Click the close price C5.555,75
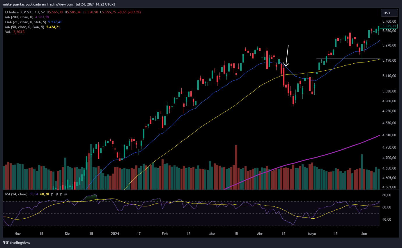The width and height of the screenshot is (402, 248). [108, 12]
